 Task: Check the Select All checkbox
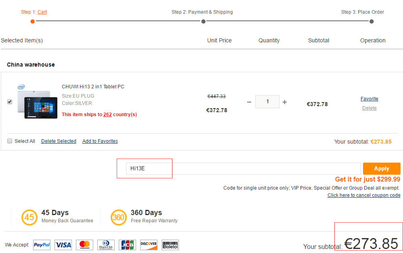pyautogui.click(x=10, y=141)
